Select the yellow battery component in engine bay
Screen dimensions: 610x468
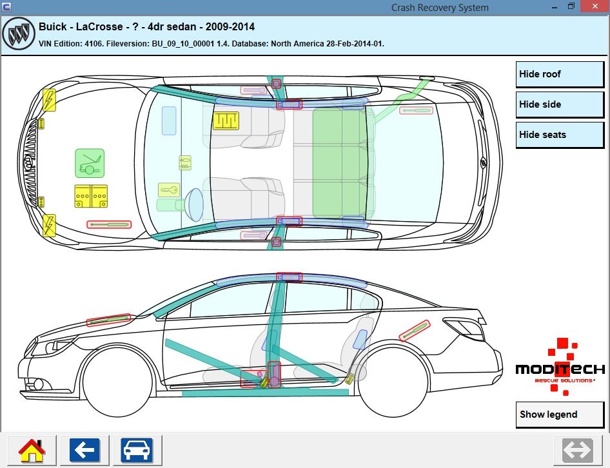pos(91,195)
